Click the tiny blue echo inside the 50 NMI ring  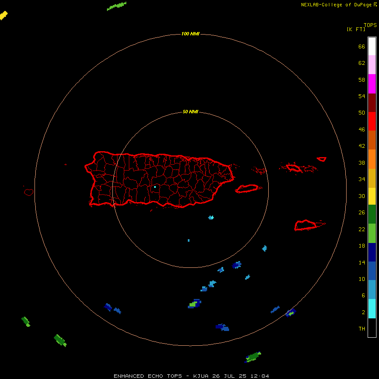tap(189, 240)
